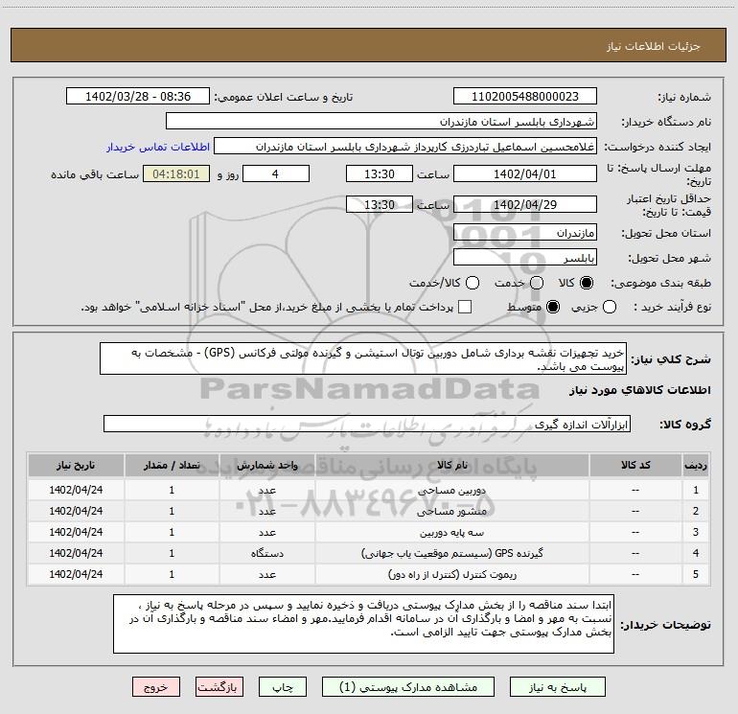Click the واحد شمارش column header
This screenshot has width=738, height=714.
[x=266, y=465]
